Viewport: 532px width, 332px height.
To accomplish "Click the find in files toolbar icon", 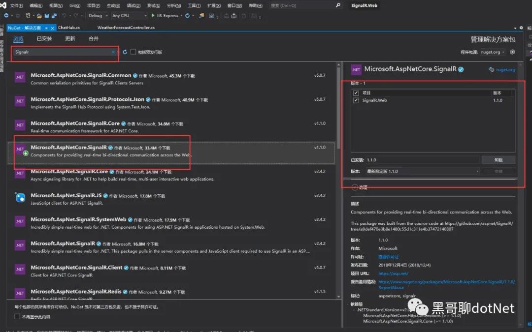I will click(201, 16).
